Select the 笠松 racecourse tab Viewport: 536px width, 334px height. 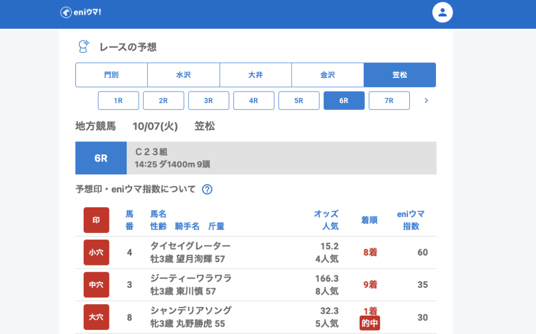400,75
